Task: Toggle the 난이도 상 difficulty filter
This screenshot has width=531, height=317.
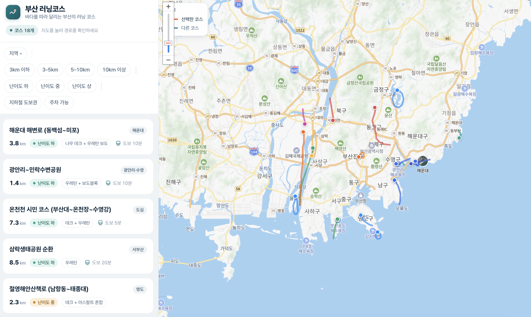Action: 82,86
